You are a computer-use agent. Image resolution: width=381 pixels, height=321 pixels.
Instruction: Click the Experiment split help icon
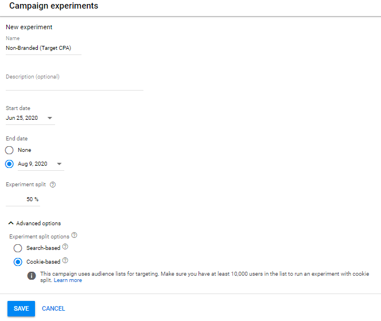click(x=53, y=185)
